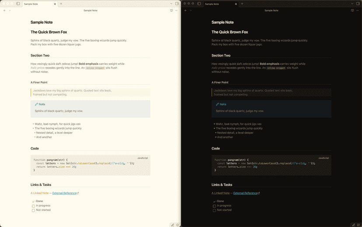Expand tab list chevron in dark window
Screen dimensions: 362x227
[x=352, y=3]
